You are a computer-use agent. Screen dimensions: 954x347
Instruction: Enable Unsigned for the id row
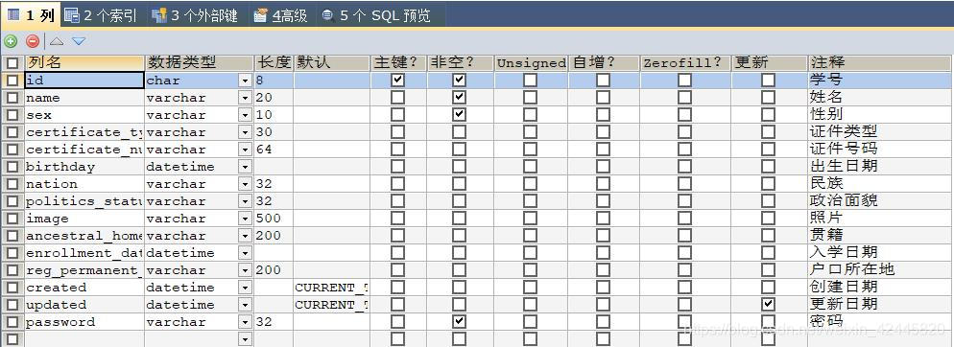click(x=531, y=80)
